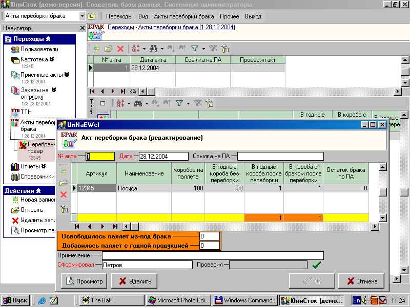Expand the Отчеты item in the Navigator
Viewport: 410px width, 307px height.
click(44, 166)
